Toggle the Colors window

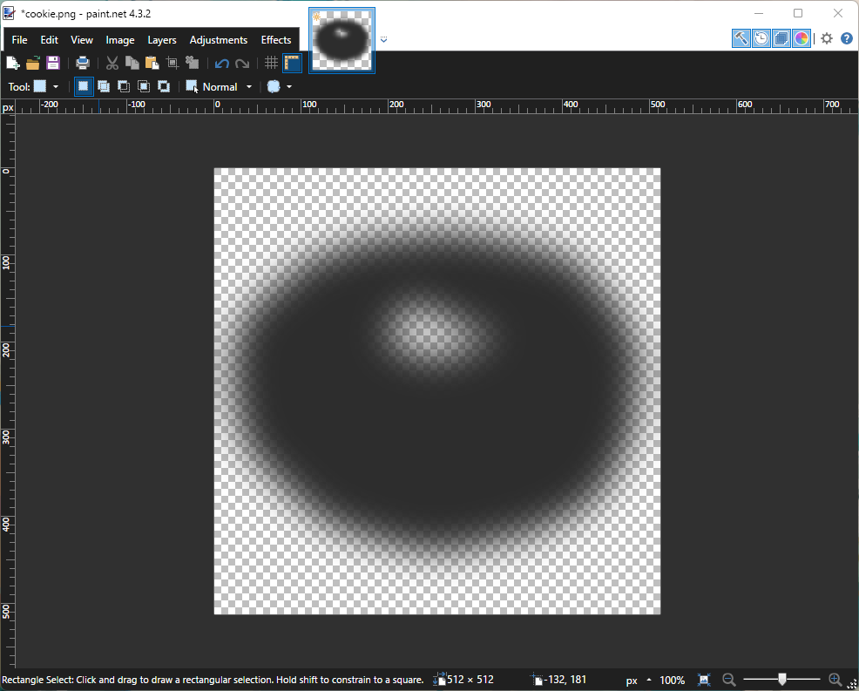pos(802,38)
